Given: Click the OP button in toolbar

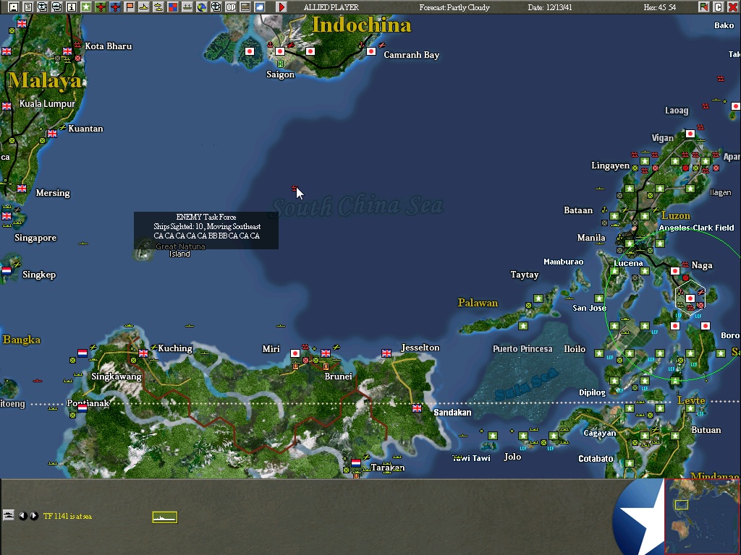Looking at the screenshot, I should (231, 7).
